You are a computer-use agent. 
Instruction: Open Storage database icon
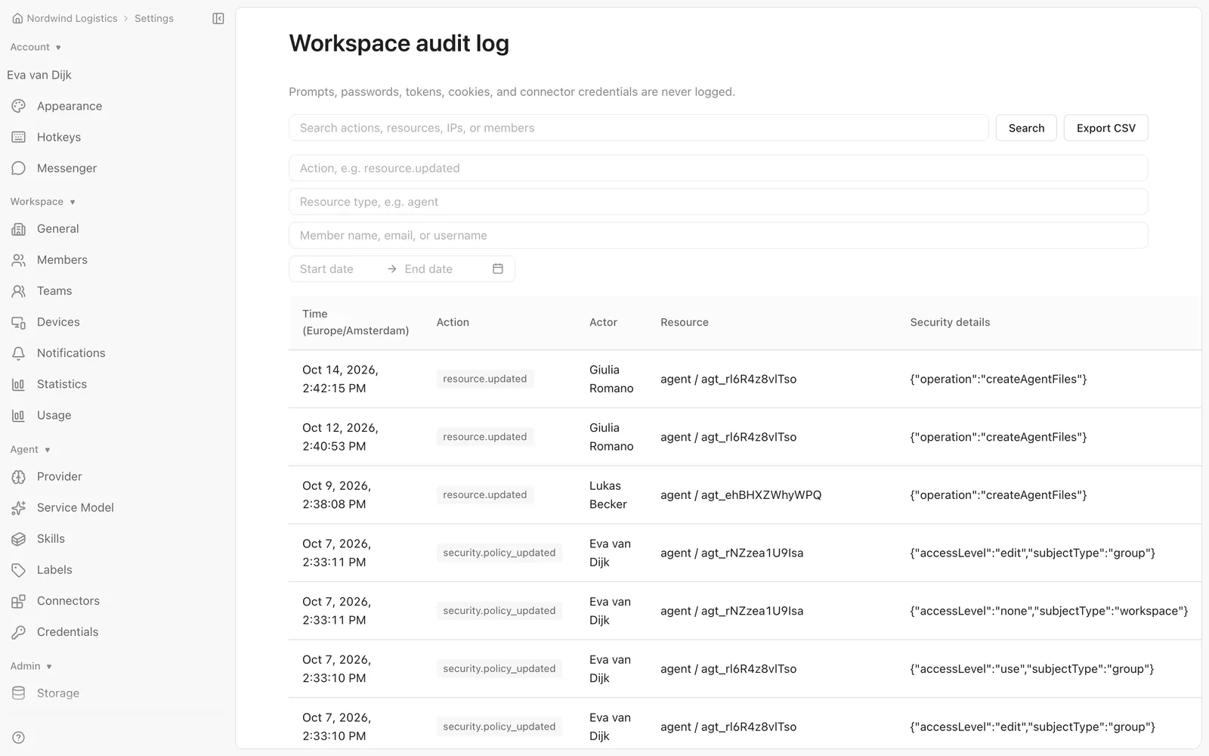point(19,692)
